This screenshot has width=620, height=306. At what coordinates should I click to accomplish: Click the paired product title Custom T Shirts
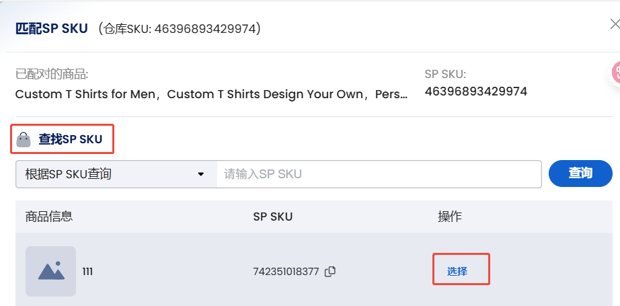click(211, 94)
